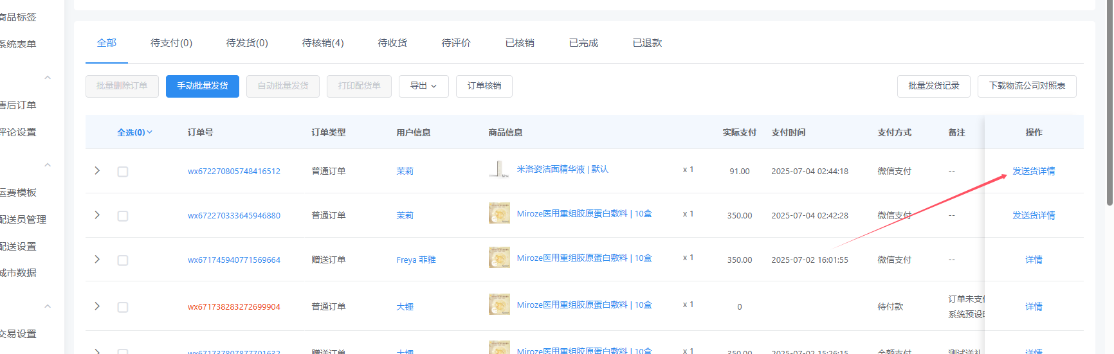Click product thumbnail in the 待付款 row
1114x354 pixels.
click(499, 305)
